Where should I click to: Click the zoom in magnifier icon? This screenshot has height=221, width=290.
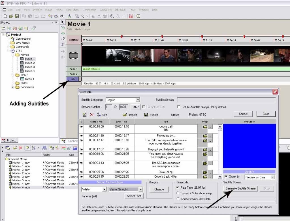(x=112, y=16)
